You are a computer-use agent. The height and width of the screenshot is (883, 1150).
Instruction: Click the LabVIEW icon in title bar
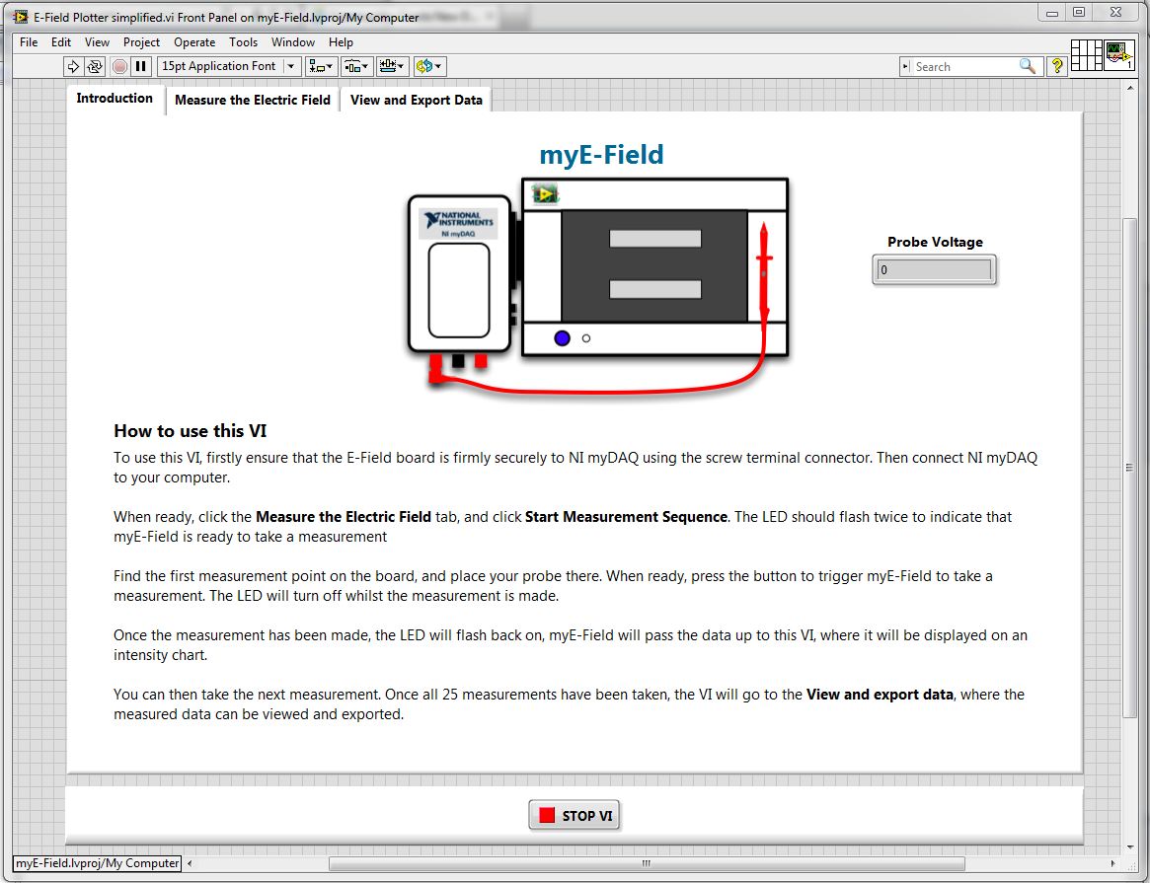21,16
